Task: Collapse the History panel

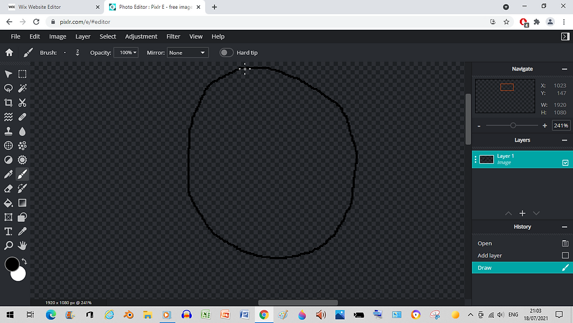Action: [564, 227]
